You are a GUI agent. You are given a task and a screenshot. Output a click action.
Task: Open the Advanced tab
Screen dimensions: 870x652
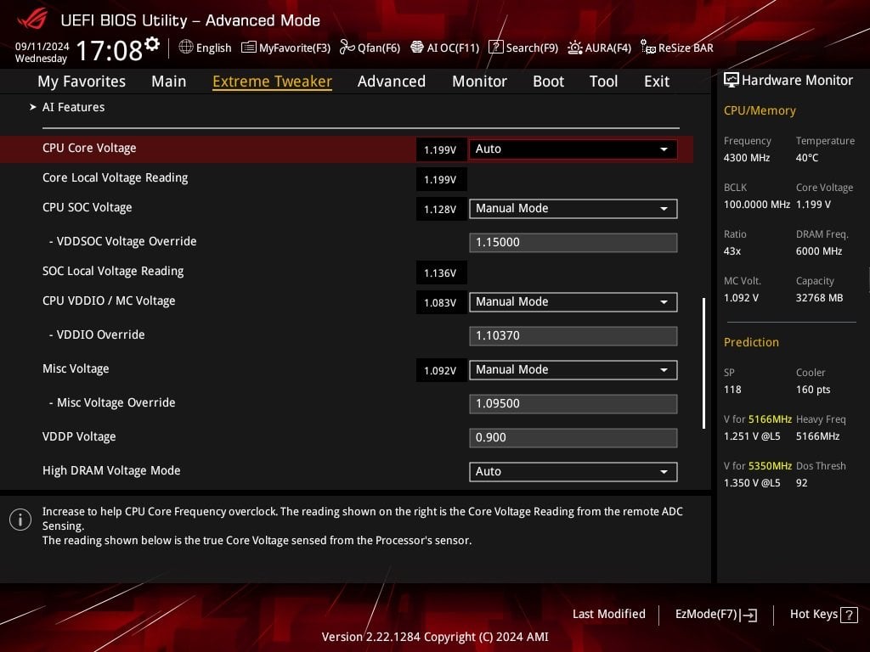(x=392, y=81)
